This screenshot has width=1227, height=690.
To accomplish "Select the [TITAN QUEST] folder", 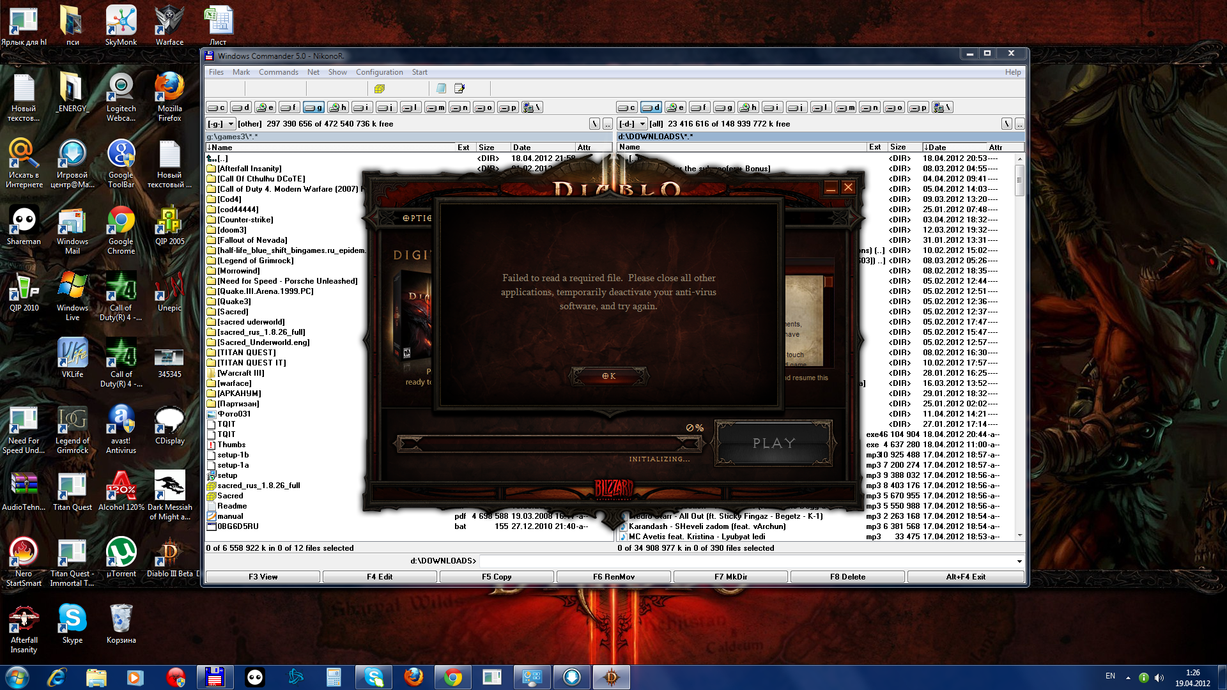I will coord(247,353).
